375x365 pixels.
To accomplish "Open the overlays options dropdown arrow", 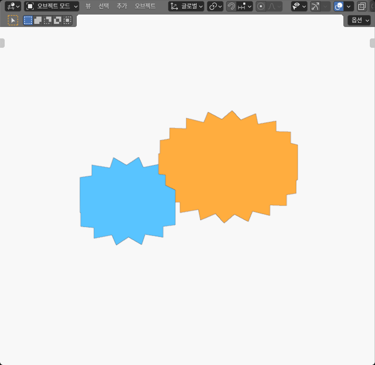I will [349, 6].
